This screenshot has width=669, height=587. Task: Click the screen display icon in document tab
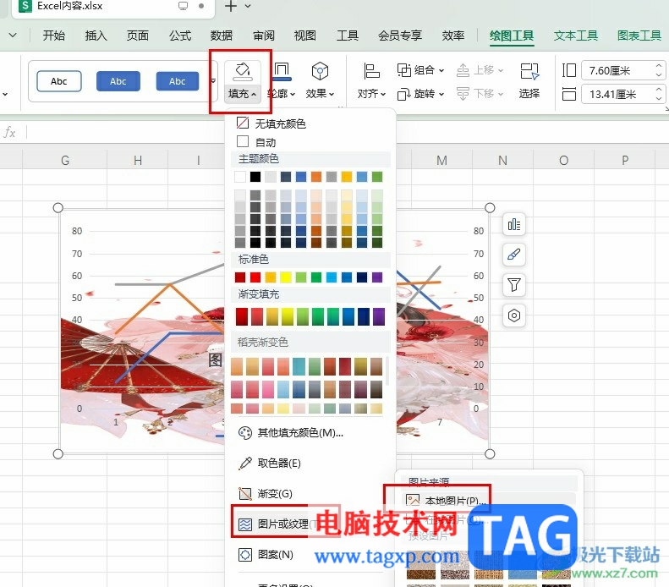point(183,6)
